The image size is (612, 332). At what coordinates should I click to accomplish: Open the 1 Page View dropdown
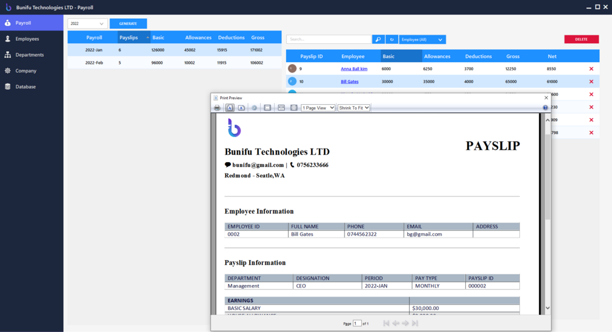318,108
